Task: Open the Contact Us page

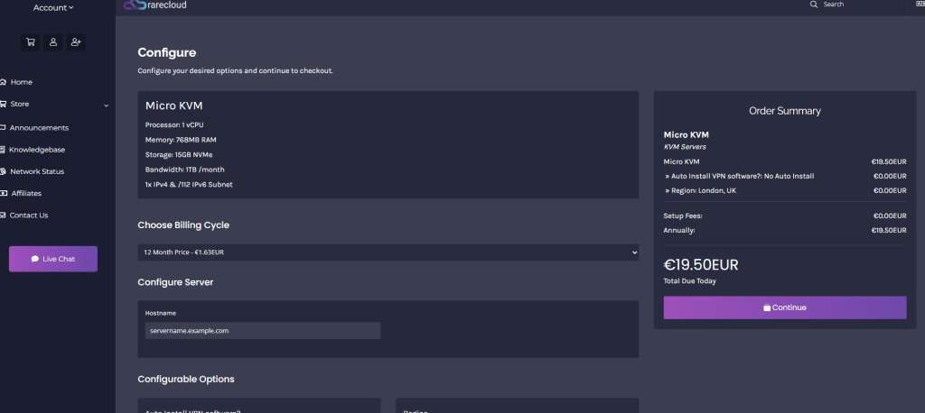Action: [29, 216]
